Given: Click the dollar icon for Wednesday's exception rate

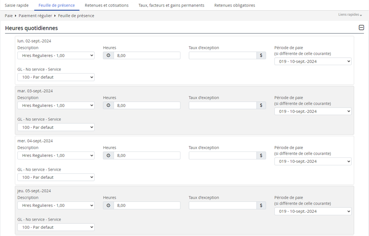Looking at the screenshot, I should 261,156.
